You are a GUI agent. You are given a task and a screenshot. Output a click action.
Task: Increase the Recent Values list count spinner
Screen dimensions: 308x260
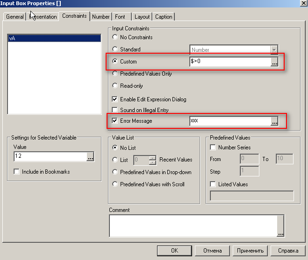[153, 158]
